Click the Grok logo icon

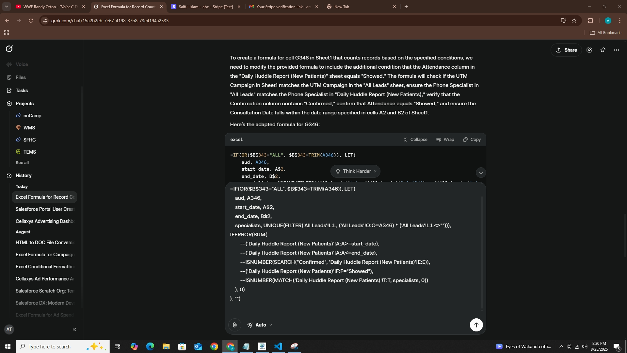pyautogui.click(x=9, y=49)
